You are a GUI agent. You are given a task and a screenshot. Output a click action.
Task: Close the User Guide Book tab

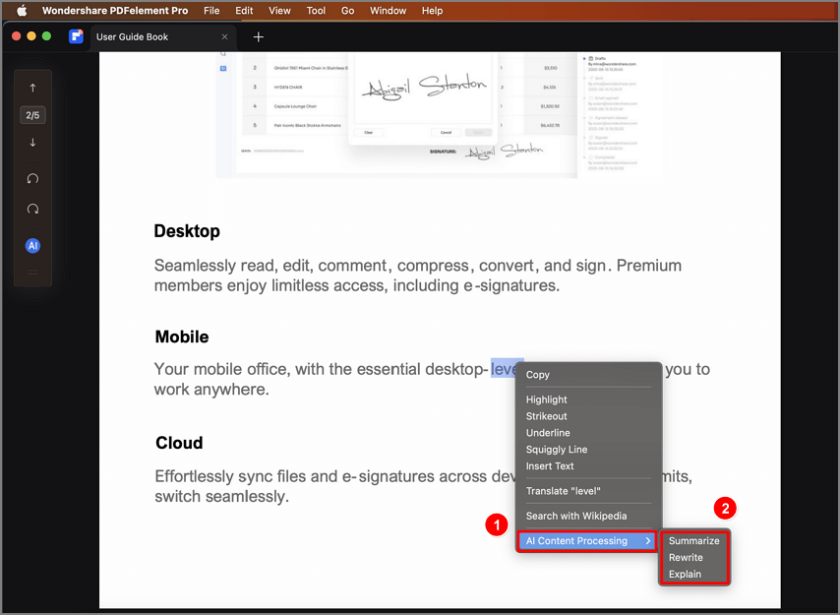(224, 37)
